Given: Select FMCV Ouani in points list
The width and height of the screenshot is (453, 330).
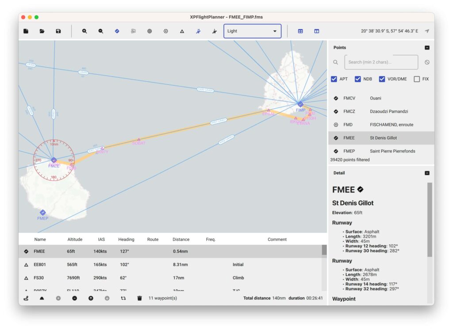Looking at the screenshot, I should click(381, 98).
